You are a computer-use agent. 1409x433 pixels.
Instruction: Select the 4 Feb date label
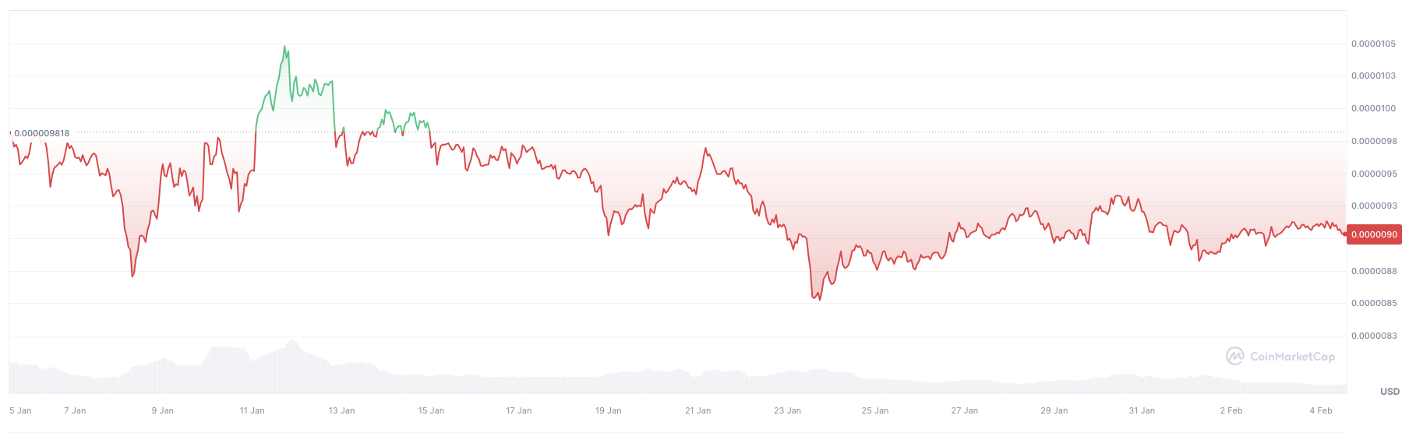[1321, 410]
